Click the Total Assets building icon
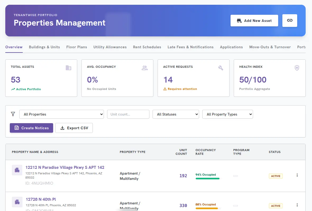 (68, 68)
